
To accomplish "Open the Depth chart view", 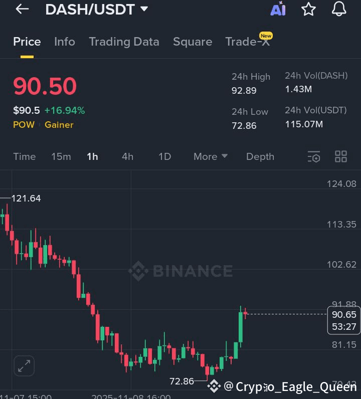I will [x=260, y=156].
